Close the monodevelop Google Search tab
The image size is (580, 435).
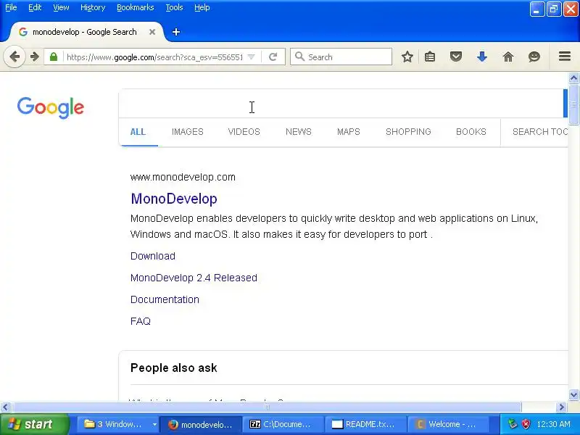point(152,32)
